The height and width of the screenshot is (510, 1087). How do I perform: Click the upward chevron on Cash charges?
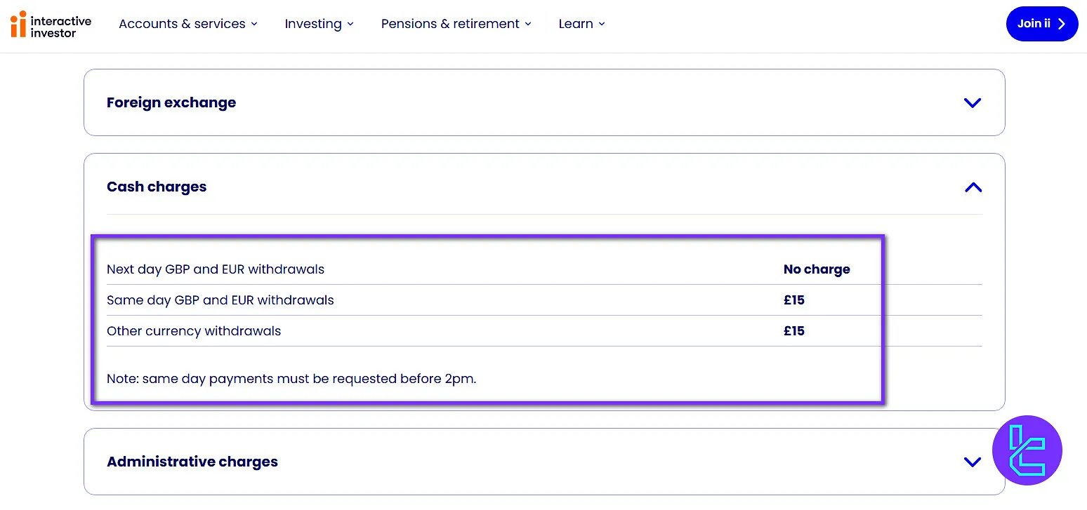[x=973, y=187]
